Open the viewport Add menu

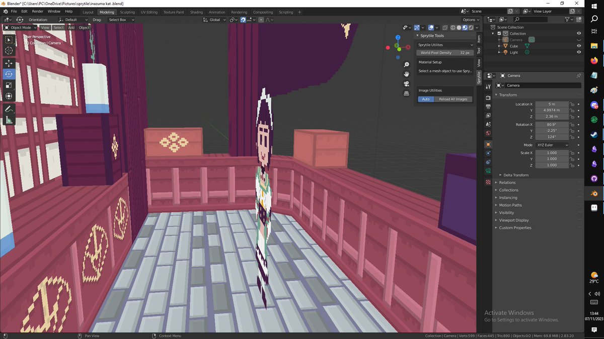point(71,28)
